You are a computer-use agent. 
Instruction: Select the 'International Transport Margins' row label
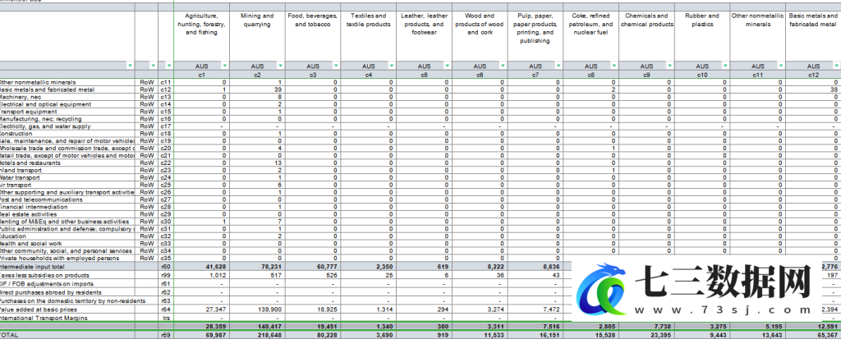click(x=44, y=318)
